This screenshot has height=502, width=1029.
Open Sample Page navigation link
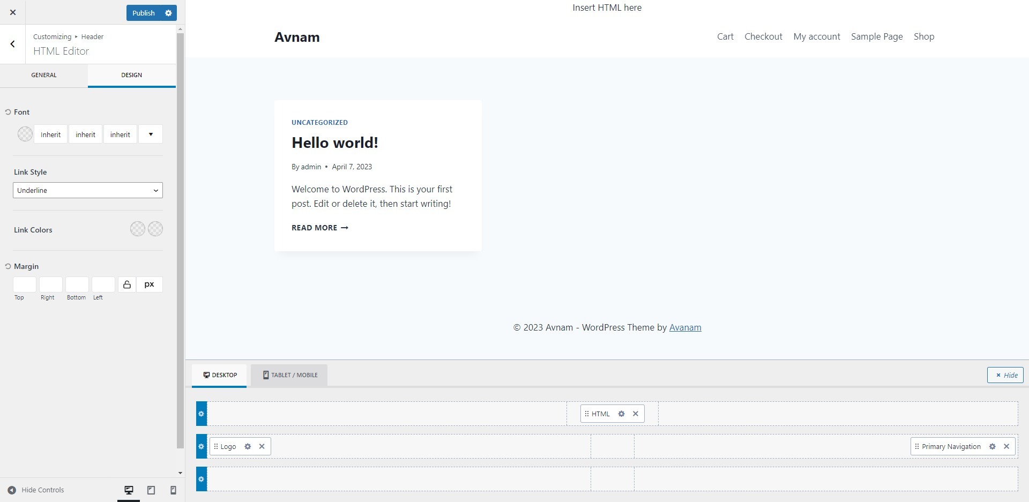(x=877, y=36)
